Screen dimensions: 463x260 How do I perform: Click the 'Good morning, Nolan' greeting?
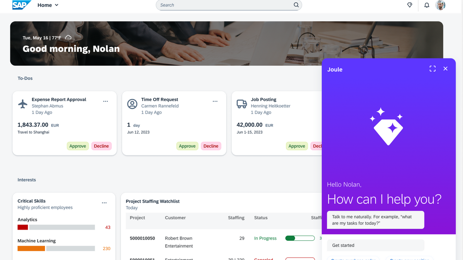point(71,49)
